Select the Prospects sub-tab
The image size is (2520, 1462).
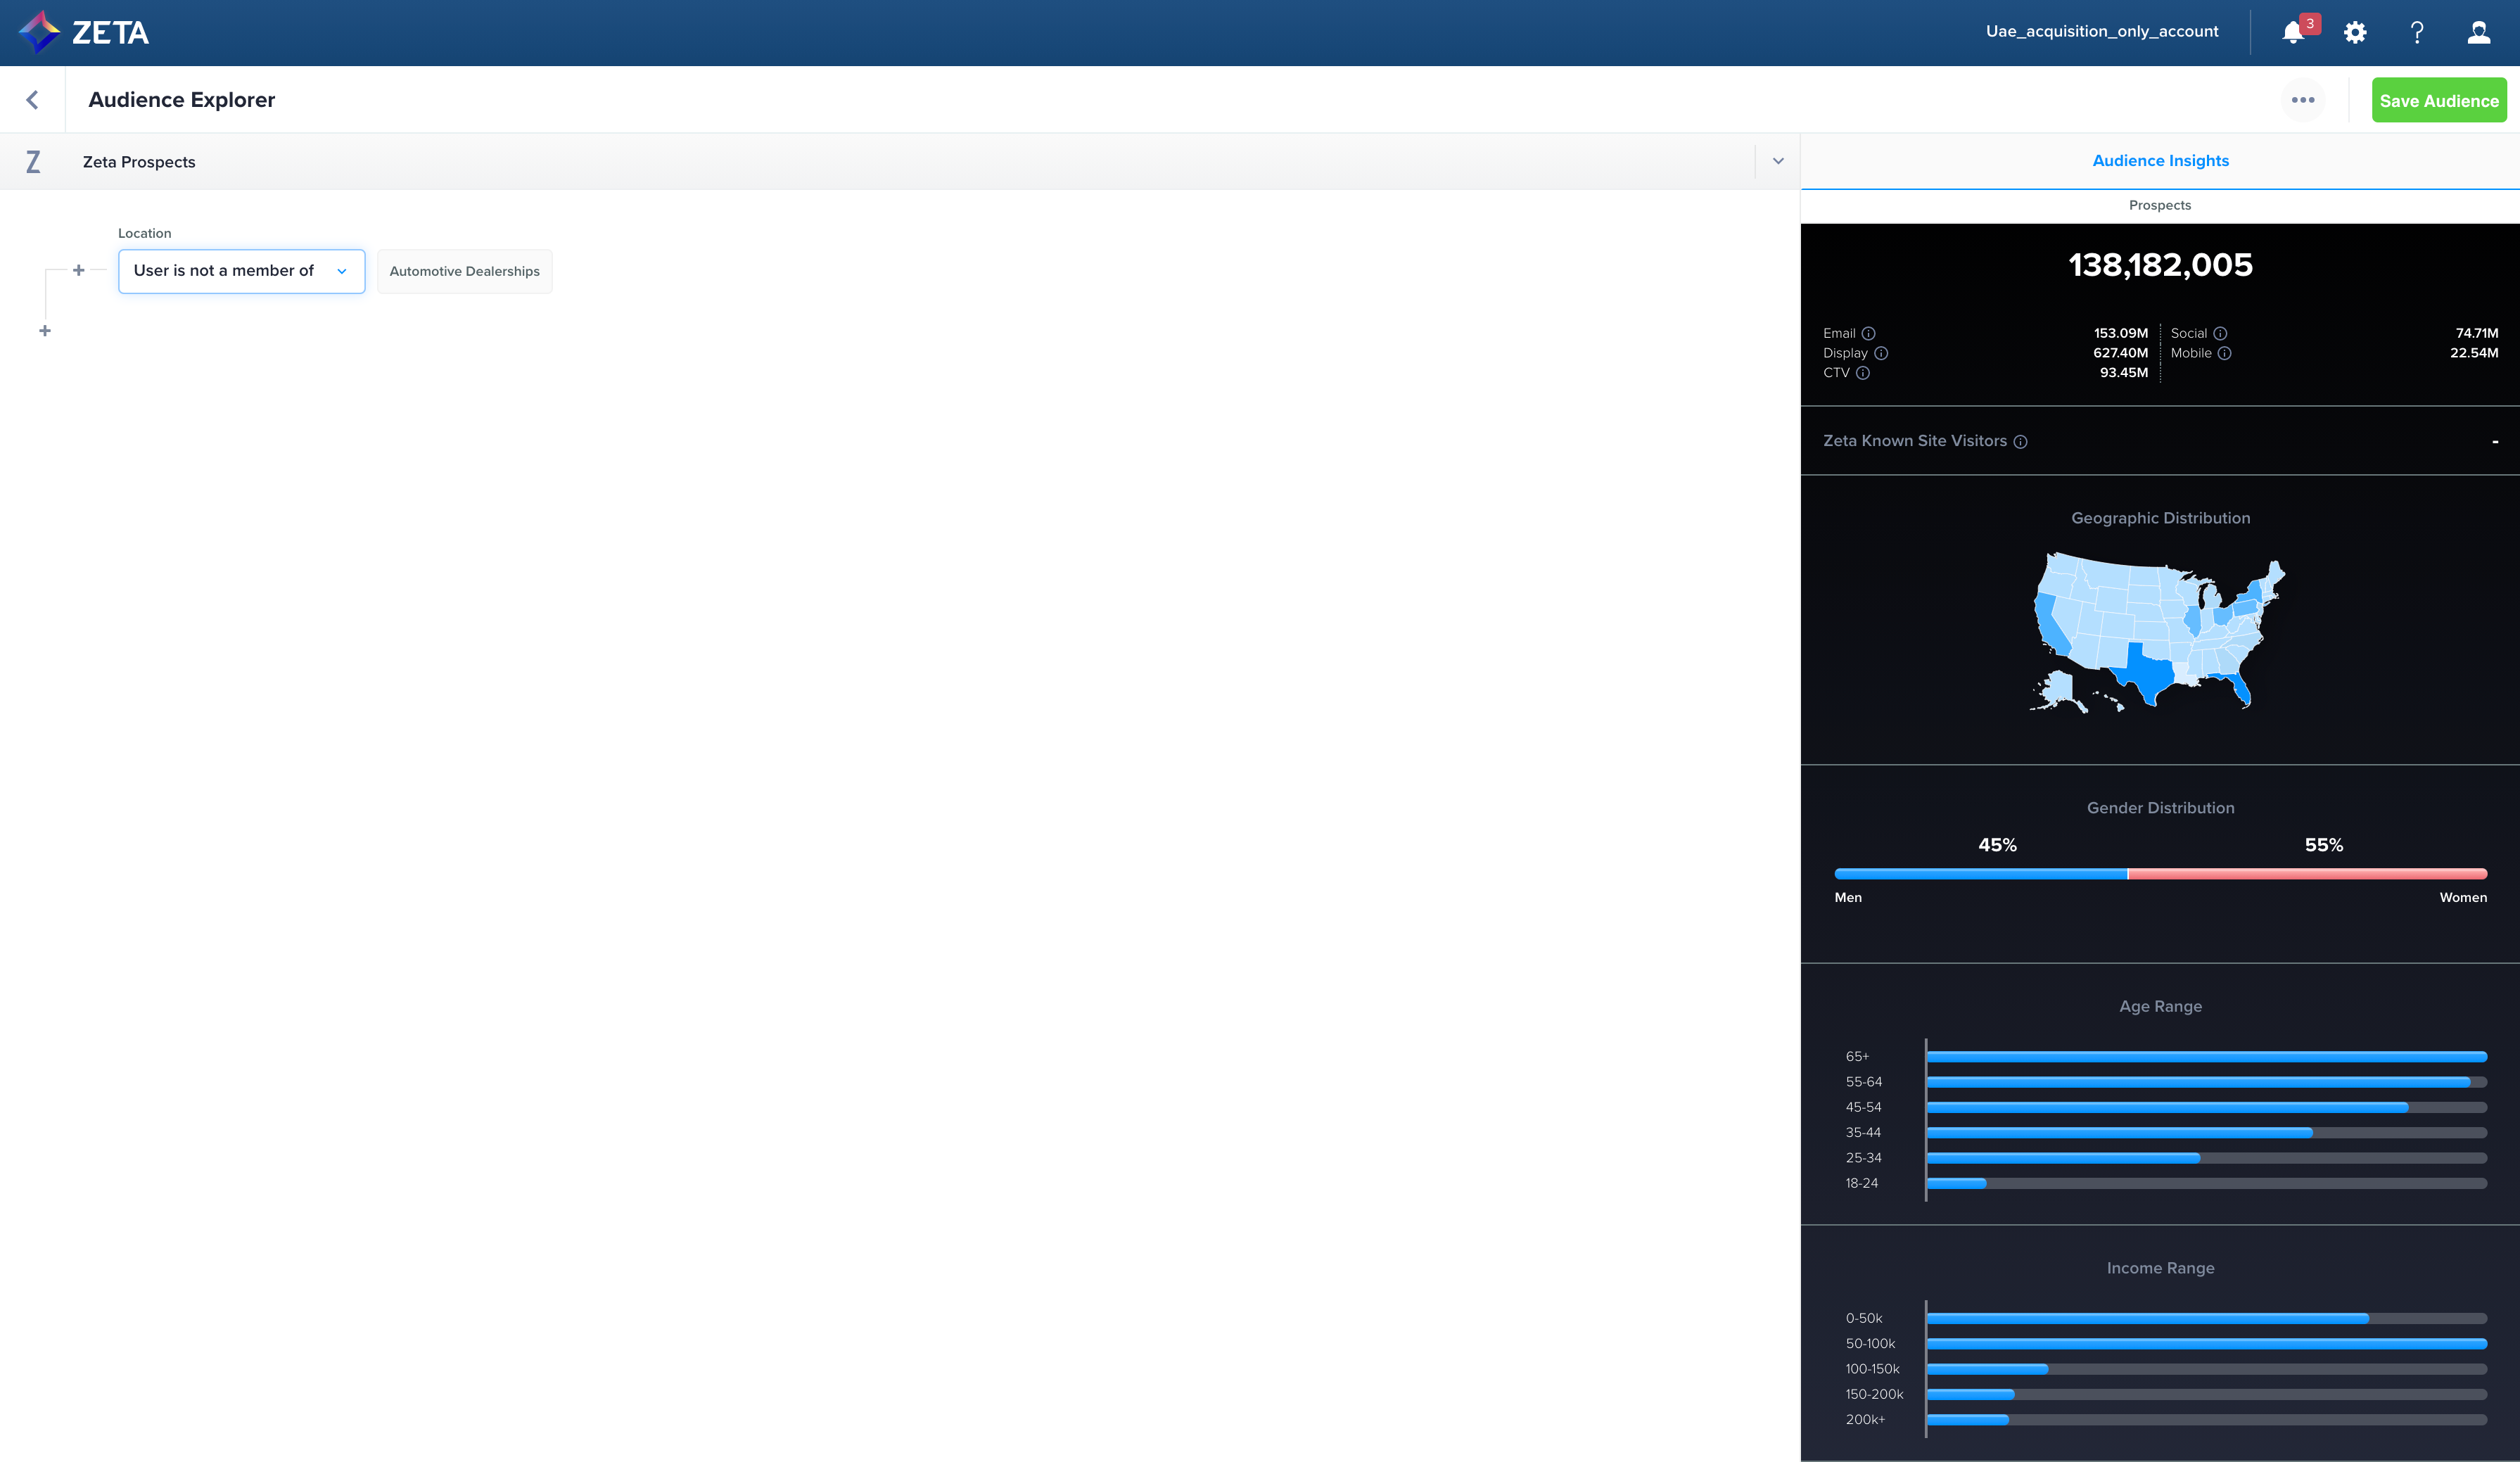pyautogui.click(x=2159, y=205)
